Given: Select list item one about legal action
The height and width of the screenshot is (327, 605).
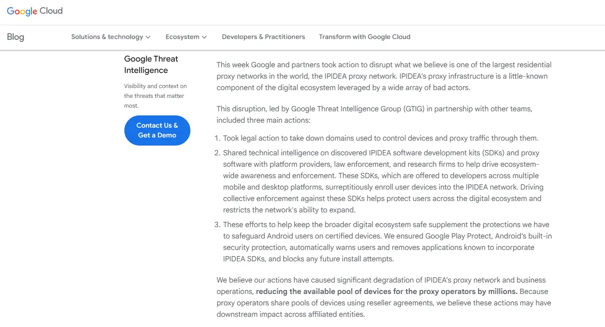Looking at the screenshot, I should (380, 138).
